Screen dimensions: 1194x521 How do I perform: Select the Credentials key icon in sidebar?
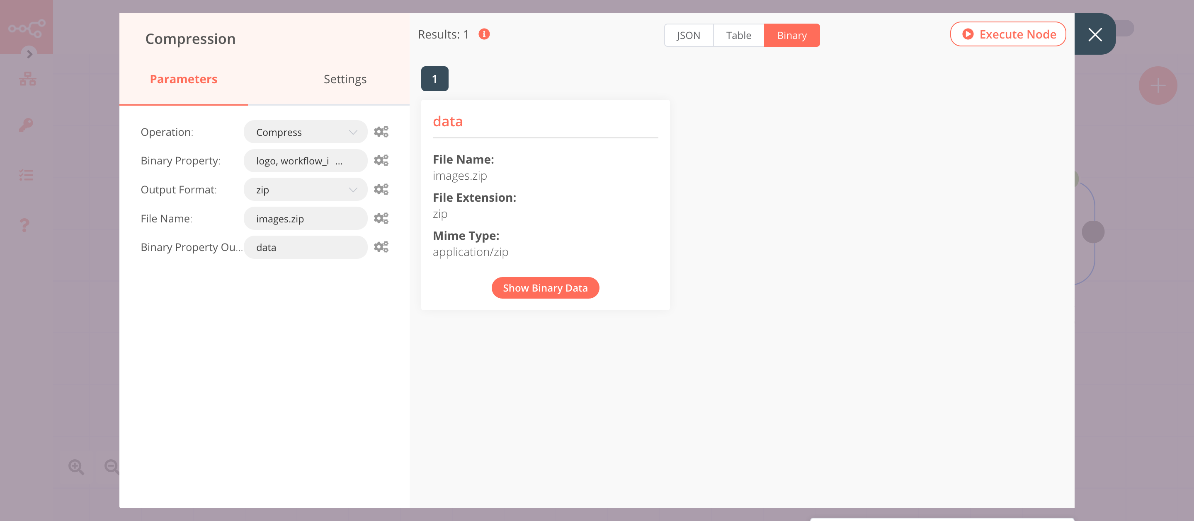click(26, 125)
